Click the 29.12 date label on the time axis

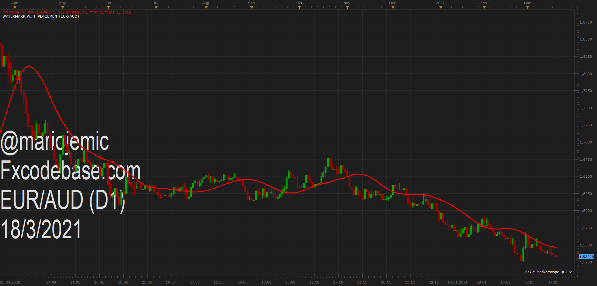point(434,282)
